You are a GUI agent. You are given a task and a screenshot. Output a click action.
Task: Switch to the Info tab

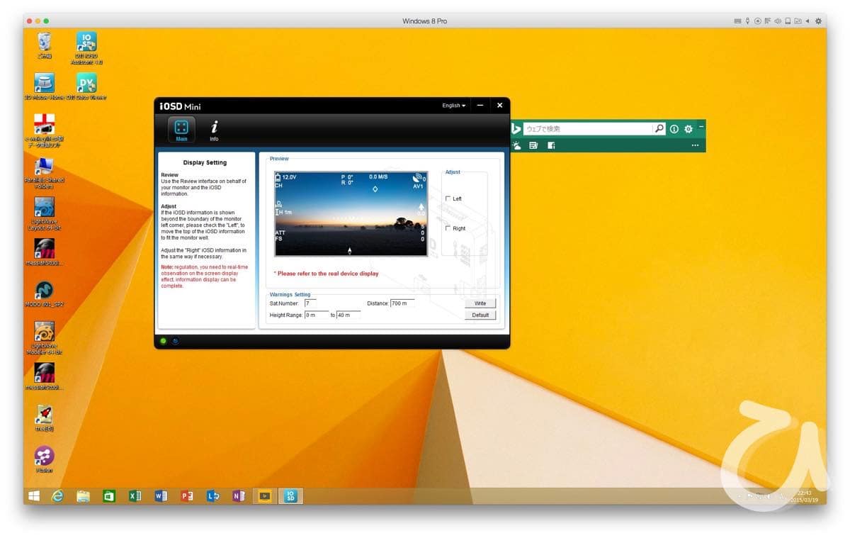point(214,129)
